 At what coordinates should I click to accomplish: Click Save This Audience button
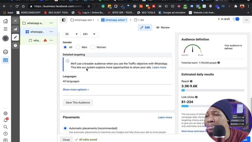coord(78,103)
